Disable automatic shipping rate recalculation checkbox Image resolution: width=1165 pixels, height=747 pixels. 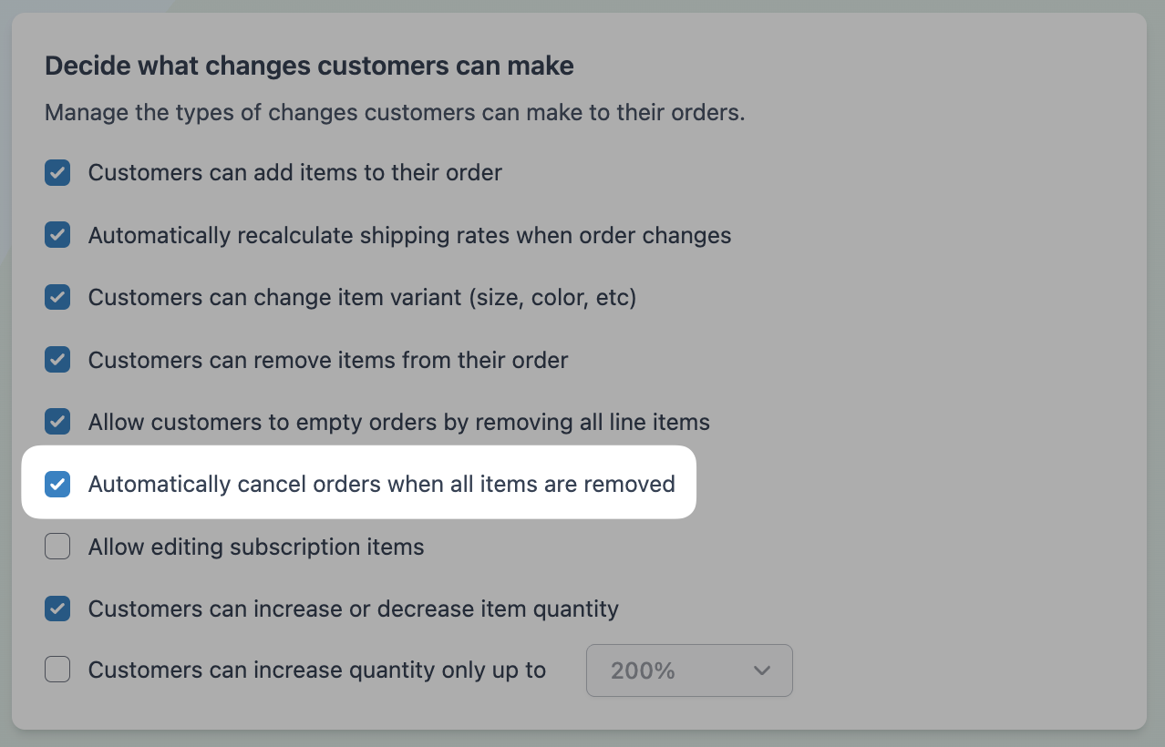(57, 235)
